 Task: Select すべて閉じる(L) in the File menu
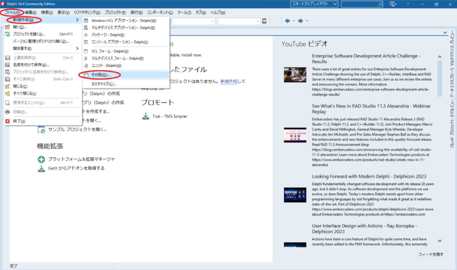point(42,93)
